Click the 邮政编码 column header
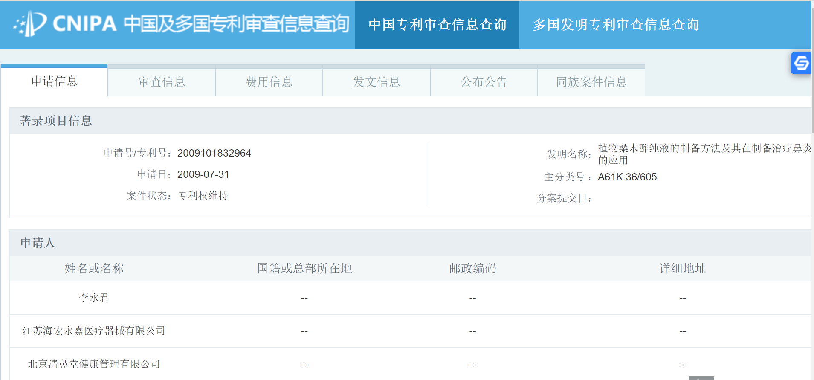The height and width of the screenshot is (380, 814). click(472, 268)
